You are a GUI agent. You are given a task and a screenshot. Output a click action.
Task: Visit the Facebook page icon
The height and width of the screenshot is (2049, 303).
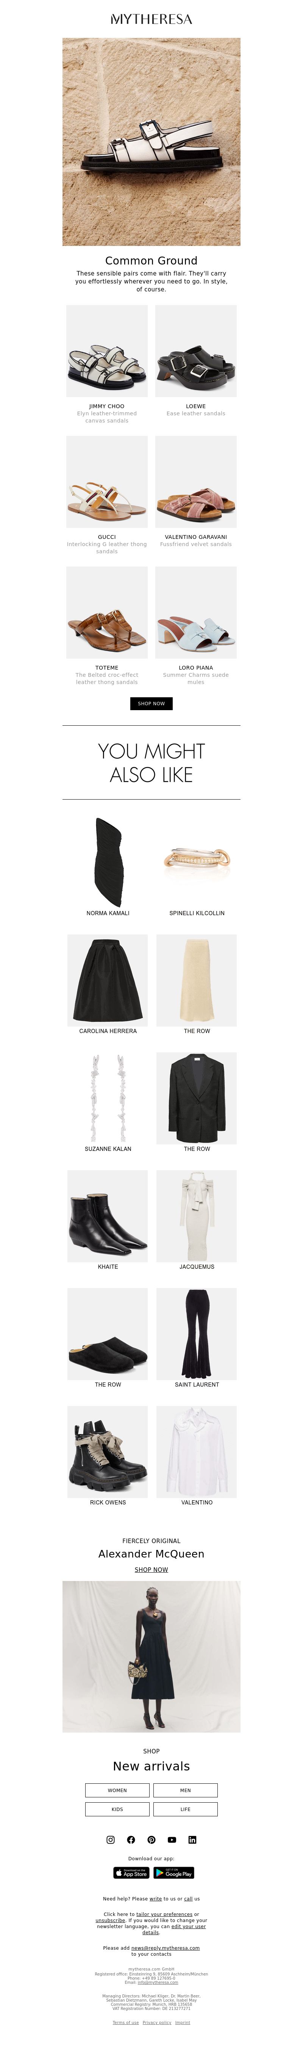point(131,1840)
